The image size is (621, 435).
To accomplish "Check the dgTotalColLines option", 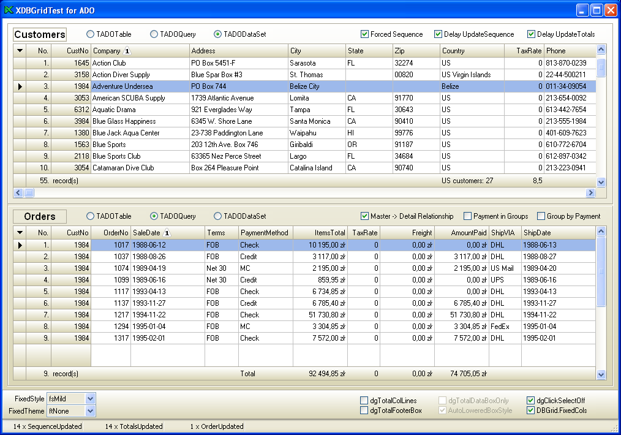I will [364, 401].
